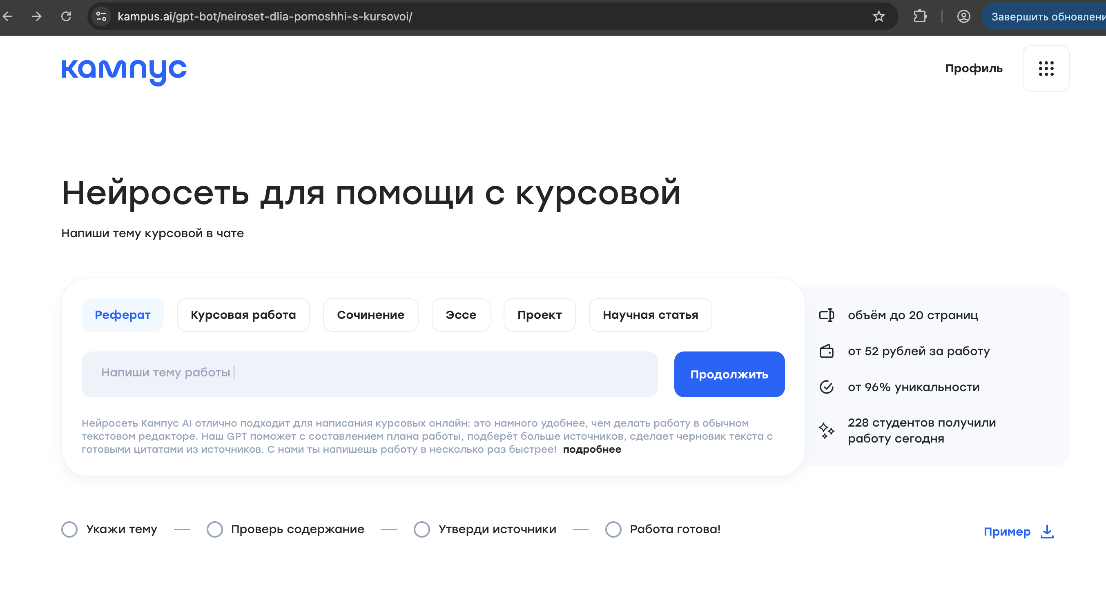
Task: Switch to the Курсовая работа tab
Action: click(x=243, y=315)
